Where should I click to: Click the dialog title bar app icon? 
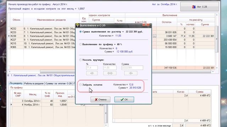click(x=78, y=25)
